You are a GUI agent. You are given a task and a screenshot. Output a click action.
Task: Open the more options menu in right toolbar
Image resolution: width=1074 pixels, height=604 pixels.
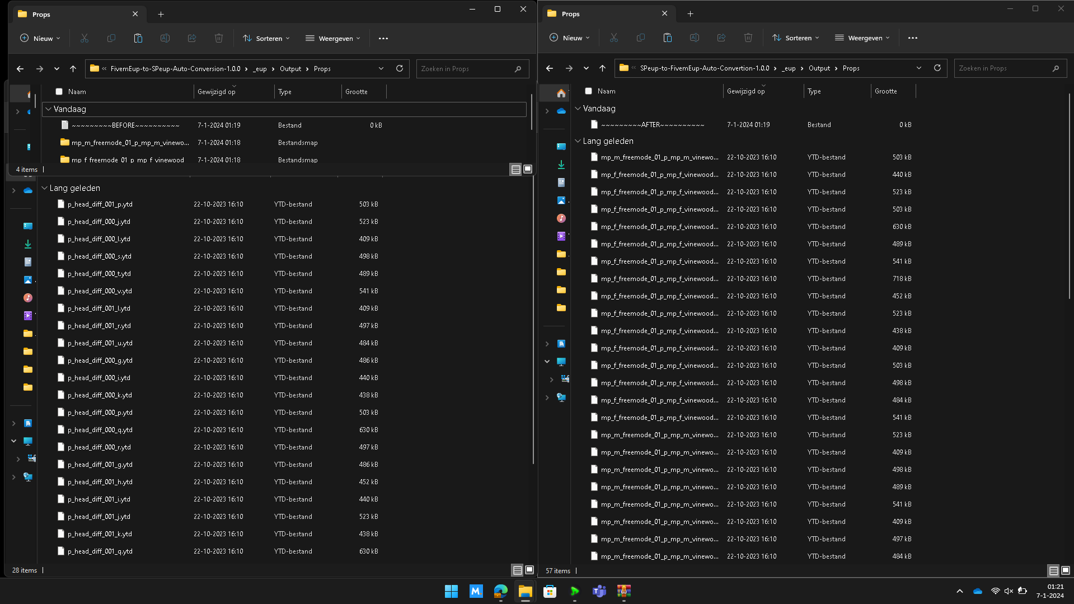(x=913, y=38)
